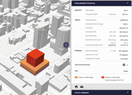Collapse the Development Potential panel chevron
Screen dimensions: 132x95
pyautogui.click(x=128, y=3)
